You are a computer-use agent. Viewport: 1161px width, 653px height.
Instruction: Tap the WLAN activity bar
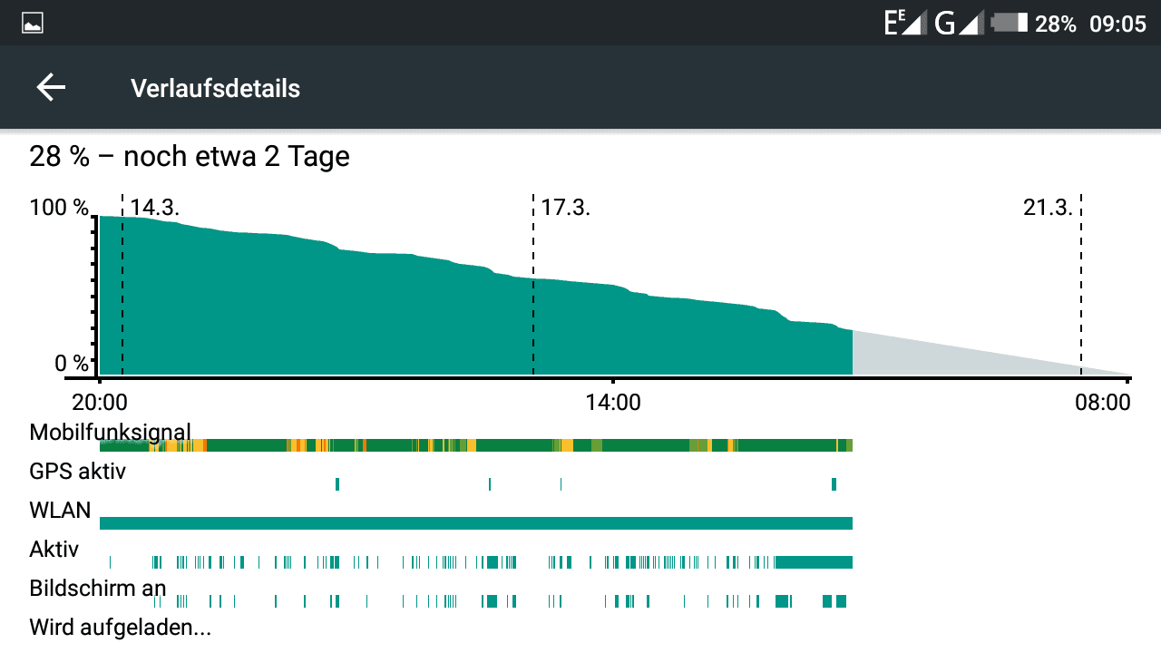click(476, 523)
